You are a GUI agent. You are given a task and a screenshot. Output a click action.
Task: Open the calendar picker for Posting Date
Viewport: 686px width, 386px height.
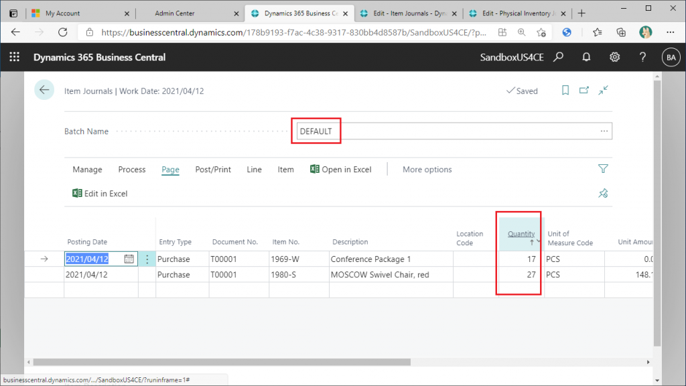click(x=129, y=259)
